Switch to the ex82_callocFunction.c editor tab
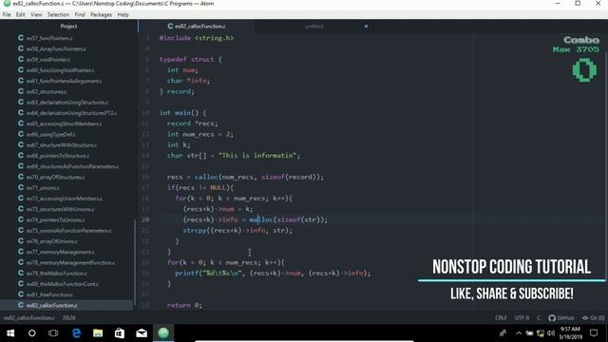Image resolution: width=608 pixels, height=342 pixels. click(x=197, y=27)
